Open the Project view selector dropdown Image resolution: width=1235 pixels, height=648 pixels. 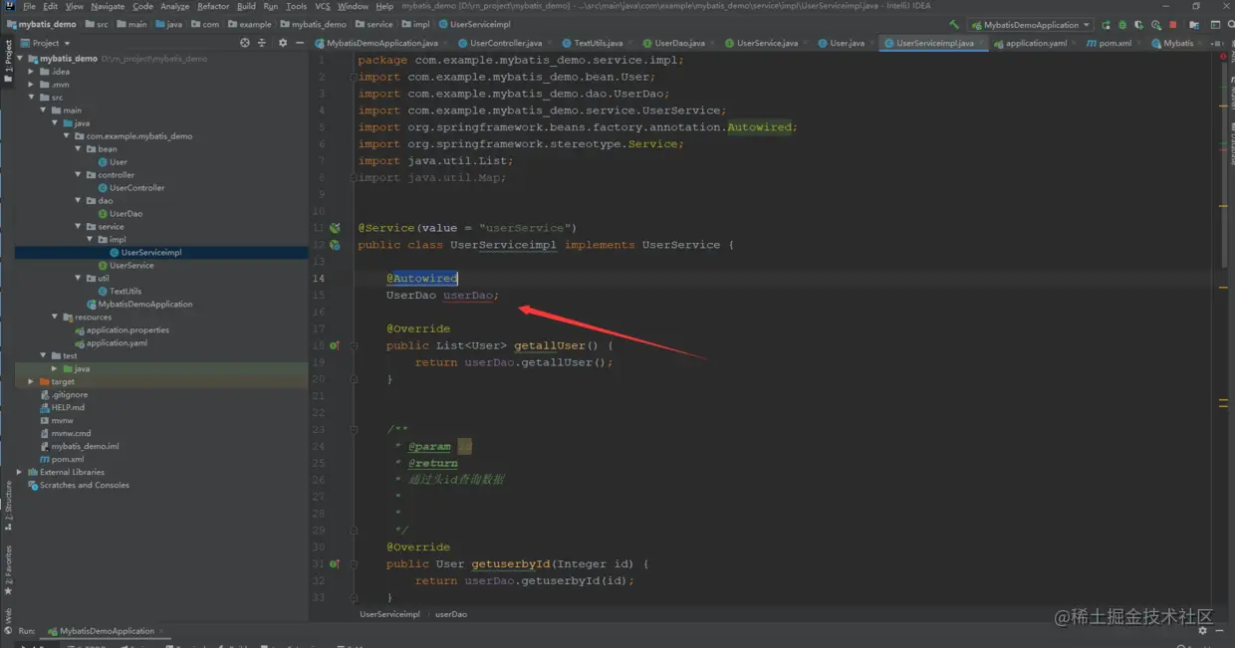click(x=45, y=43)
